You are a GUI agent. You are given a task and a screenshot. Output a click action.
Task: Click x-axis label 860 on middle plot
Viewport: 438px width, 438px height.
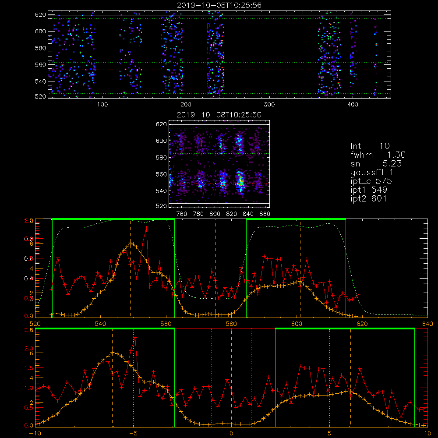(265, 214)
